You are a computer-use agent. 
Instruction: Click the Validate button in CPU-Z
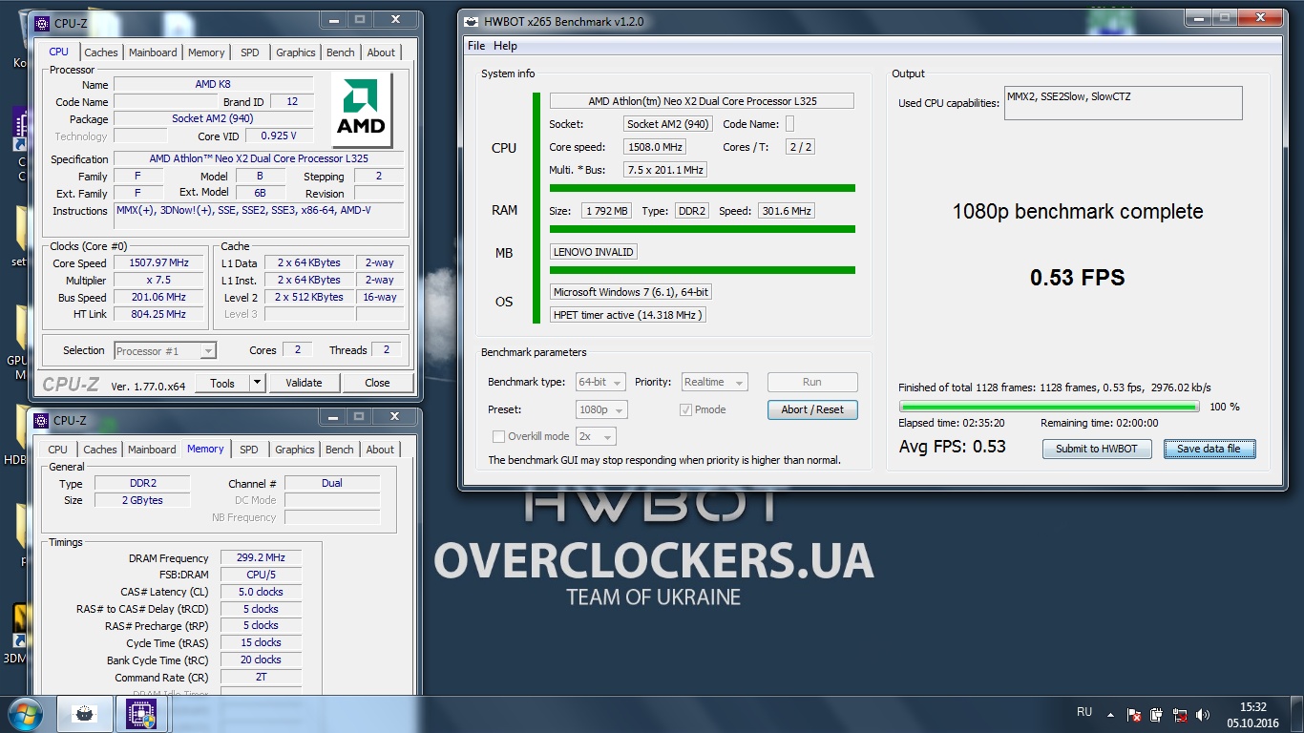coord(304,383)
